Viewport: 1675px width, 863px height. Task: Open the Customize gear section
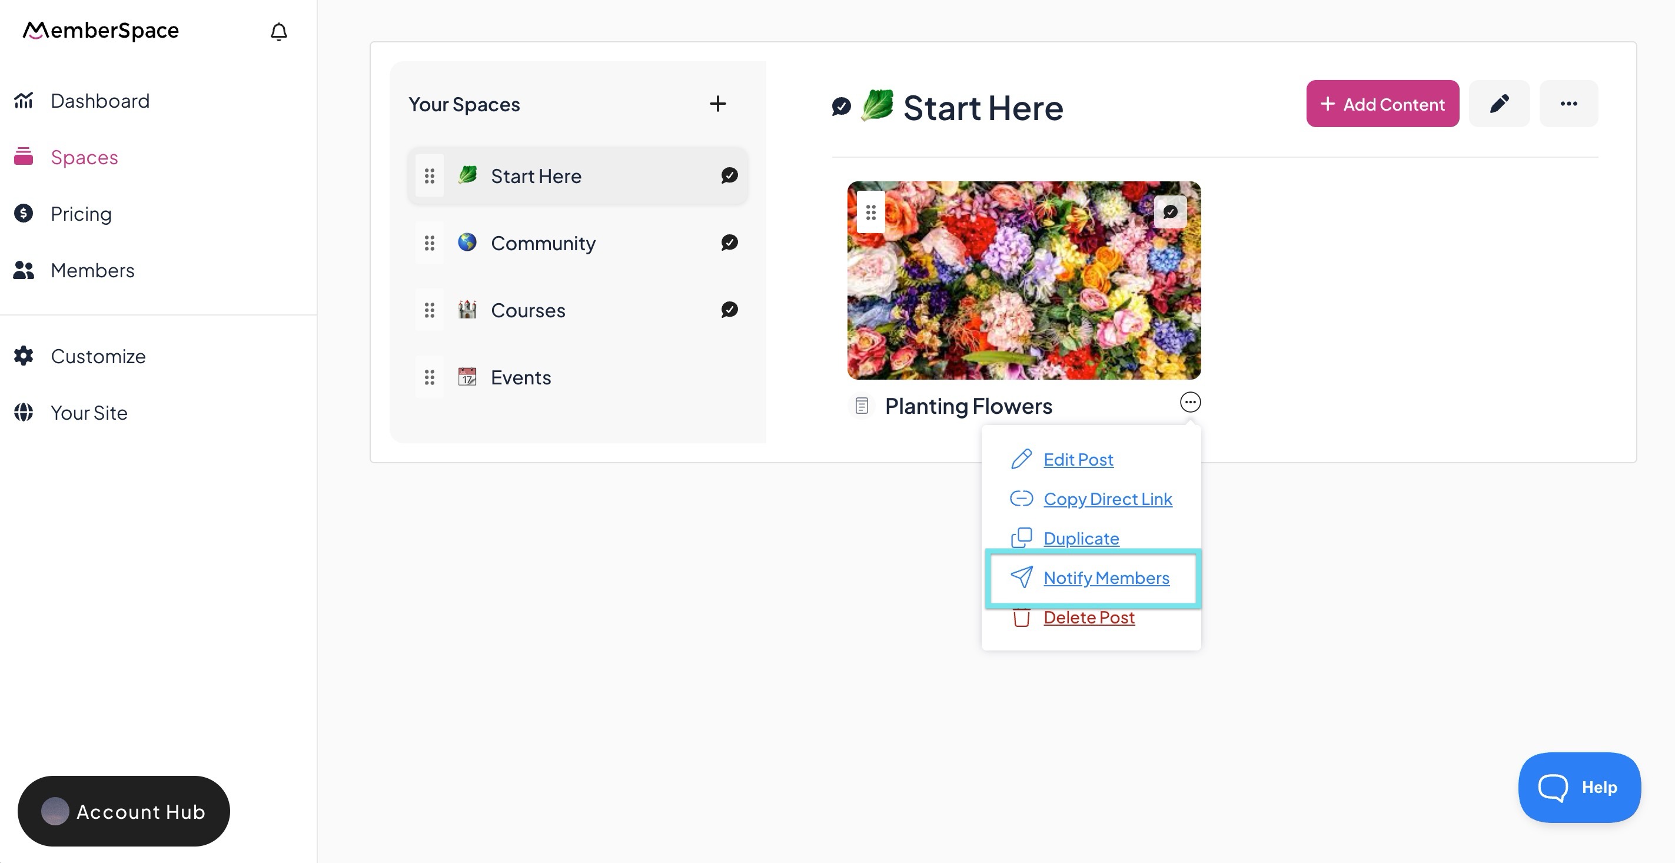tap(98, 356)
